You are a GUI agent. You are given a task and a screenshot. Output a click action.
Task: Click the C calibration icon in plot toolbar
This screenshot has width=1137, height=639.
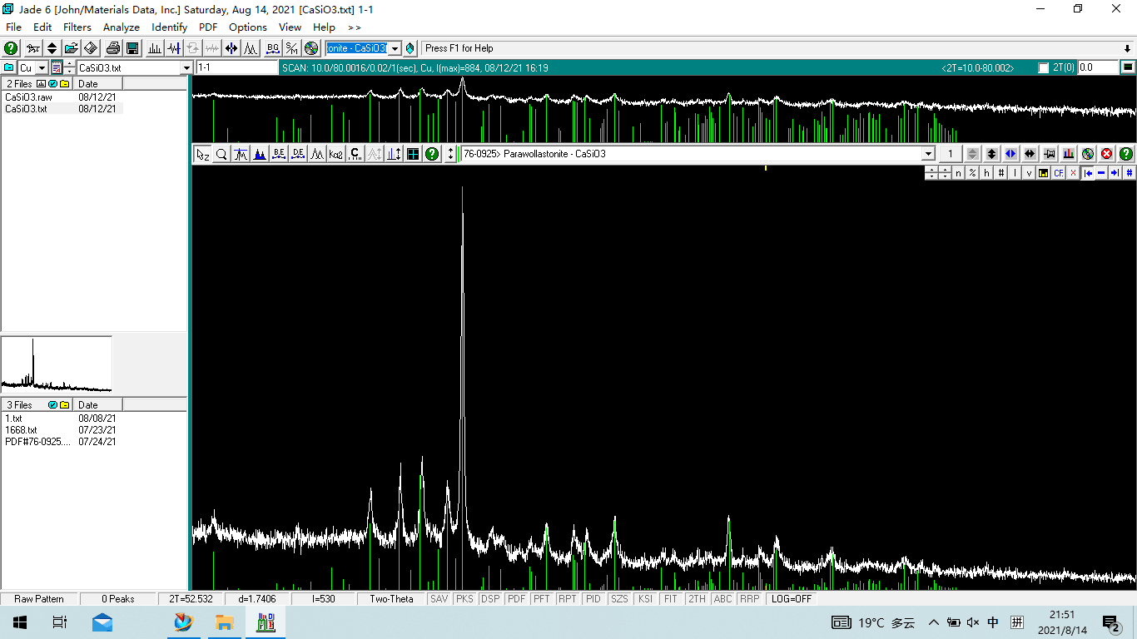point(355,154)
